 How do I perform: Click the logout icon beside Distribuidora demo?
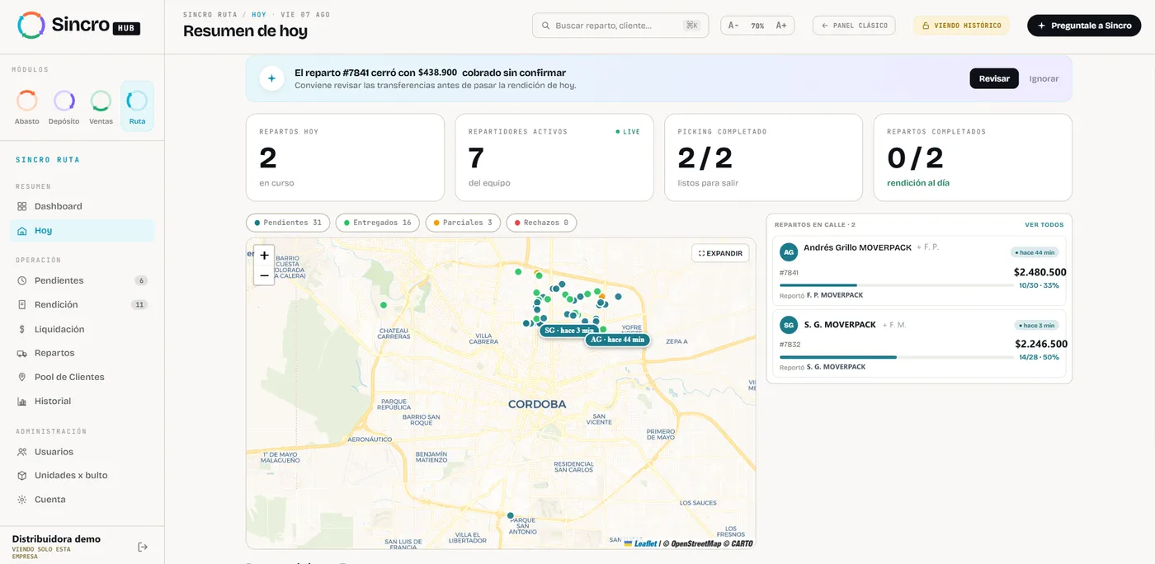[143, 547]
